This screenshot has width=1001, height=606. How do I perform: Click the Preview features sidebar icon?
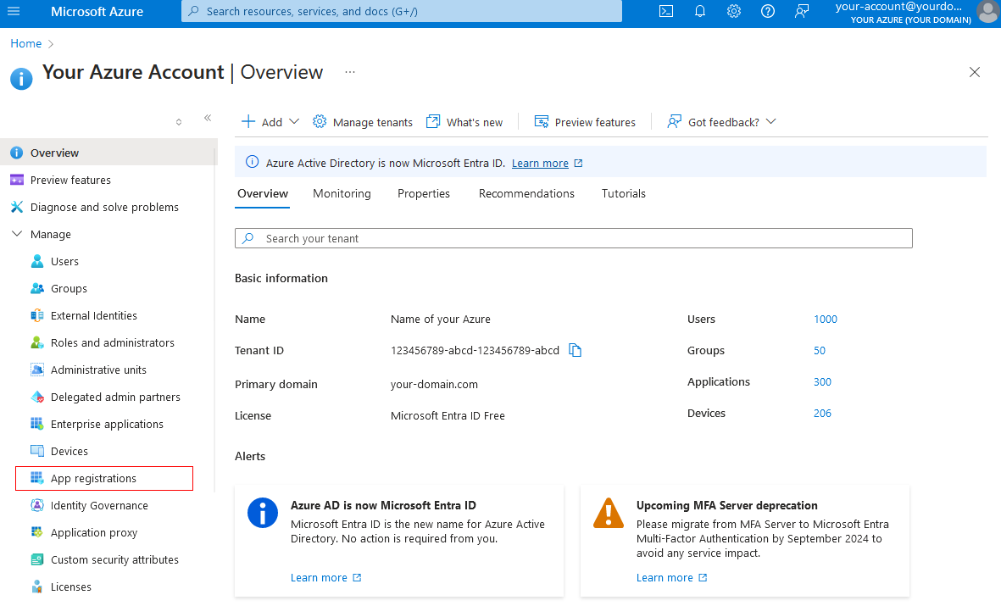click(x=17, y=180)
